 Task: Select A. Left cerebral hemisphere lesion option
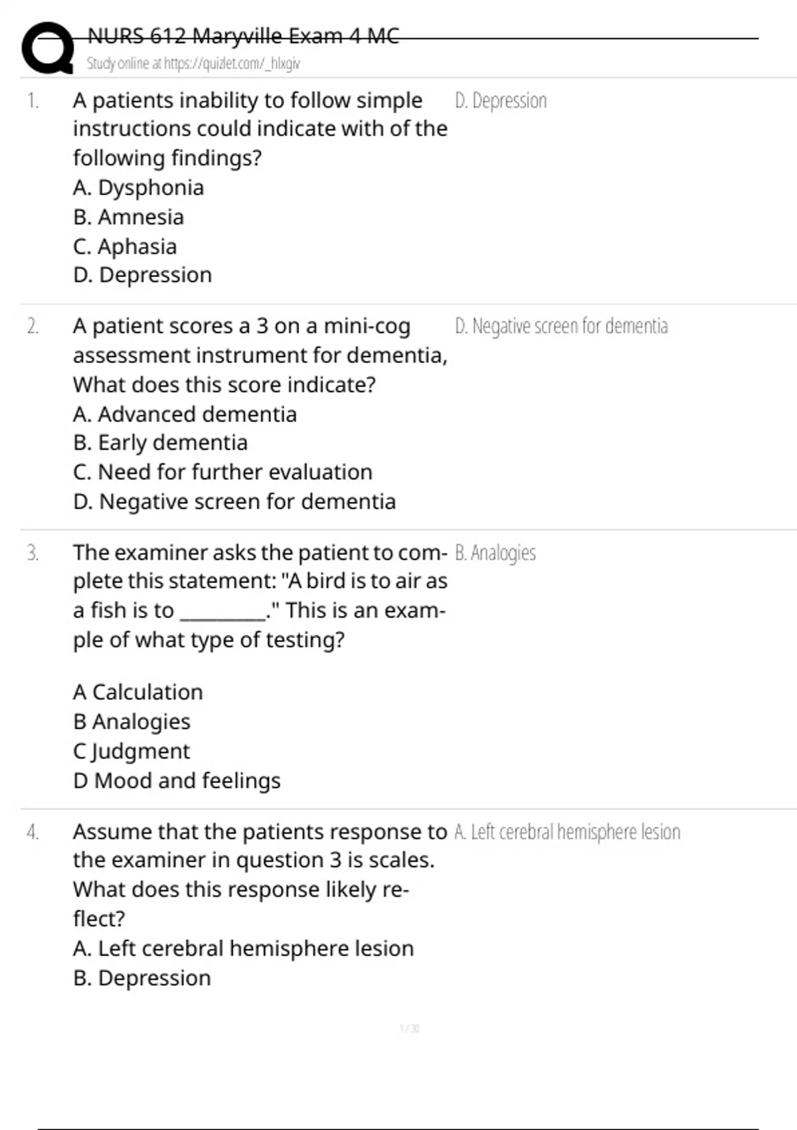243,949
